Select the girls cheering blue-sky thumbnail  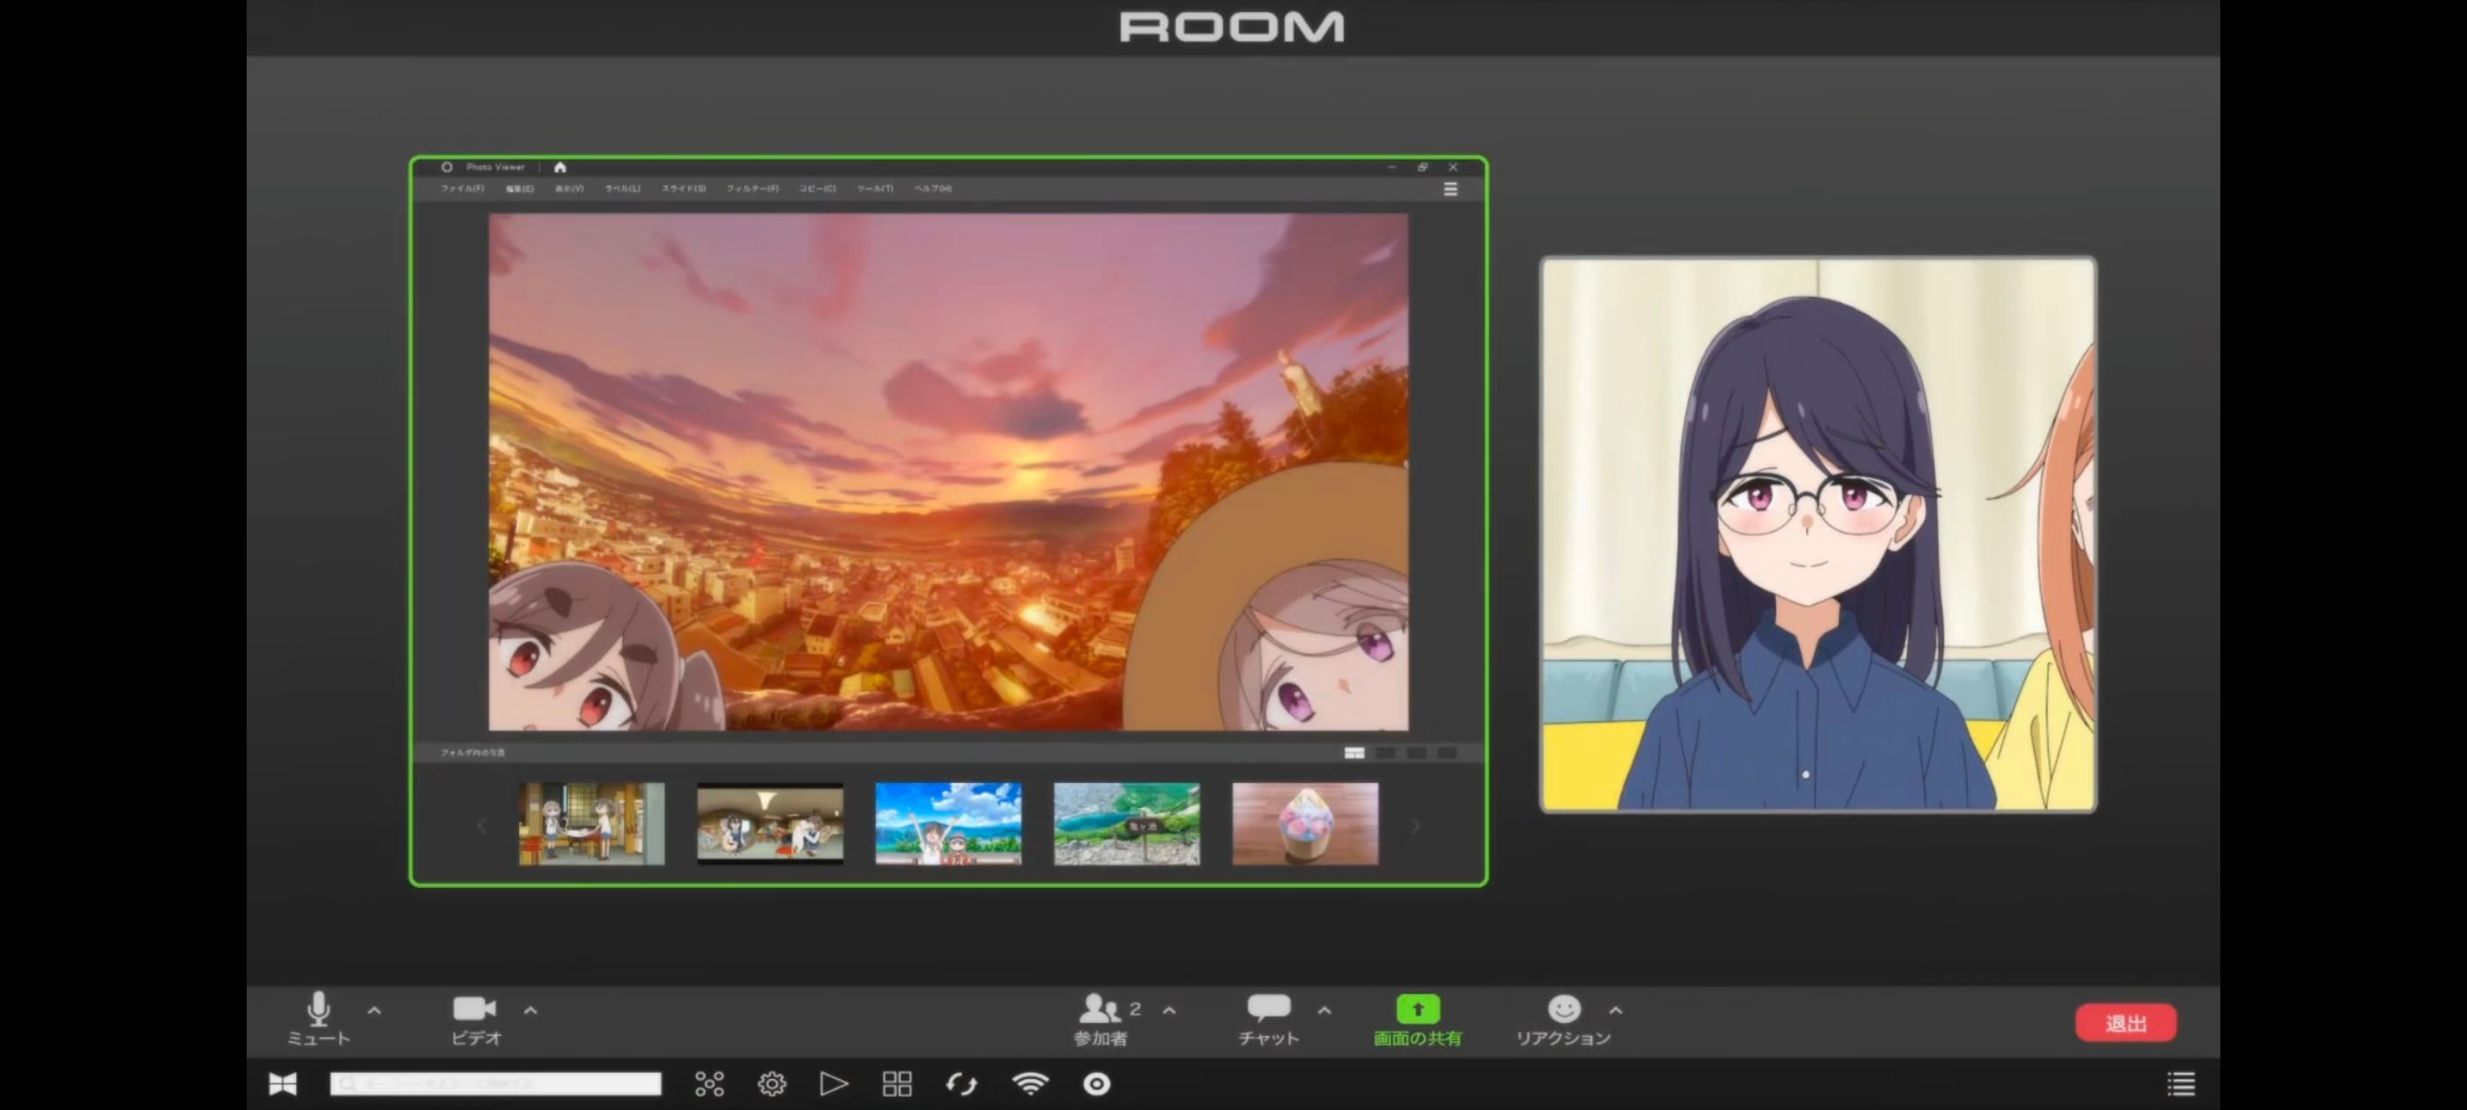point(948,824)
